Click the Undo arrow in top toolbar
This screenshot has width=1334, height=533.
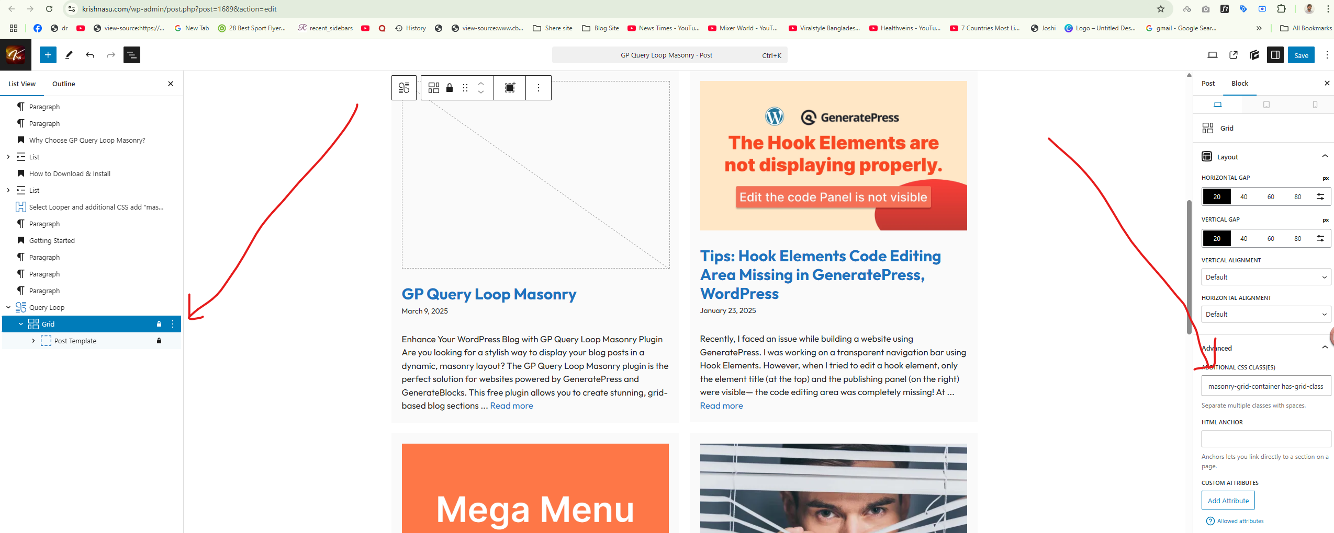tap(90, 55)
